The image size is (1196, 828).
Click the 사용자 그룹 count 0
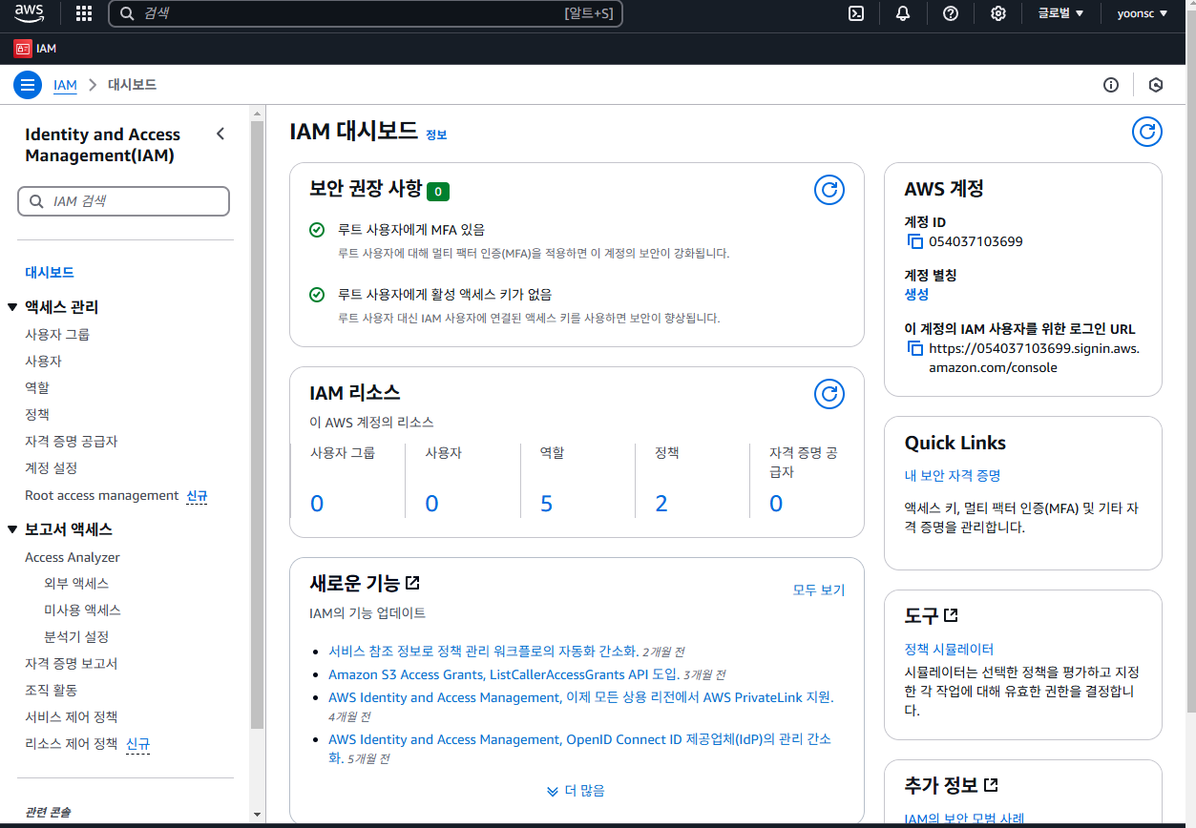coord(317,504)
